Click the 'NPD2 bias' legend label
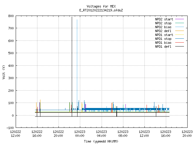193x144 pixels. [163, 27]
